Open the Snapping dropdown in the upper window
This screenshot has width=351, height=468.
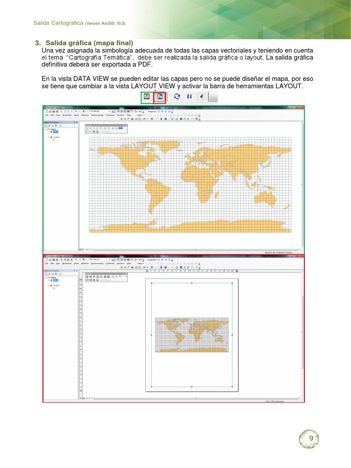click(152, 112)
